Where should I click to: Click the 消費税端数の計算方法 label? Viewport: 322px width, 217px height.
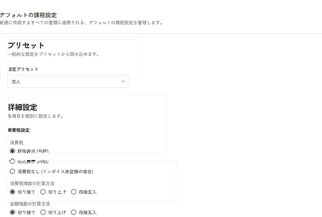tap(32, 183)
